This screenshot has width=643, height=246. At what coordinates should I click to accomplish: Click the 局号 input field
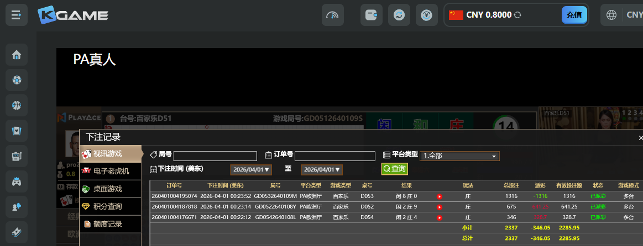tap(215, 156)
